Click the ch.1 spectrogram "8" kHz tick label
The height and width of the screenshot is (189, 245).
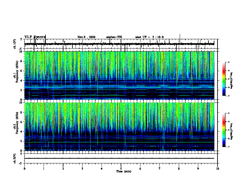point(22,61)
